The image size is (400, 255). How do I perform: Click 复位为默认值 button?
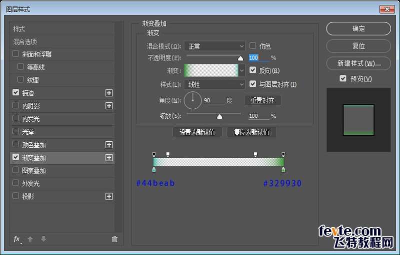[x=251, y=132]
